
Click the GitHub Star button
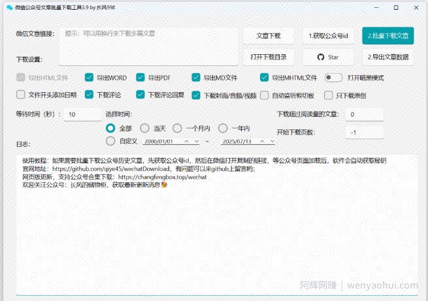tap(328, 57)
